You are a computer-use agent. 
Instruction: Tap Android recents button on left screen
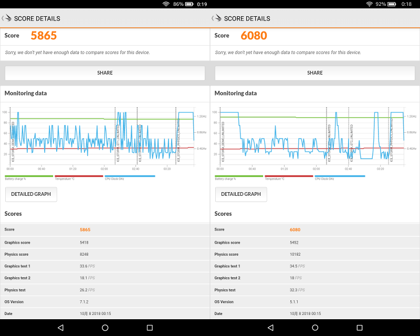tap(150, 328)
